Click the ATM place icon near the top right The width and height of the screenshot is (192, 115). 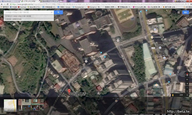click(x=155, y=29)
